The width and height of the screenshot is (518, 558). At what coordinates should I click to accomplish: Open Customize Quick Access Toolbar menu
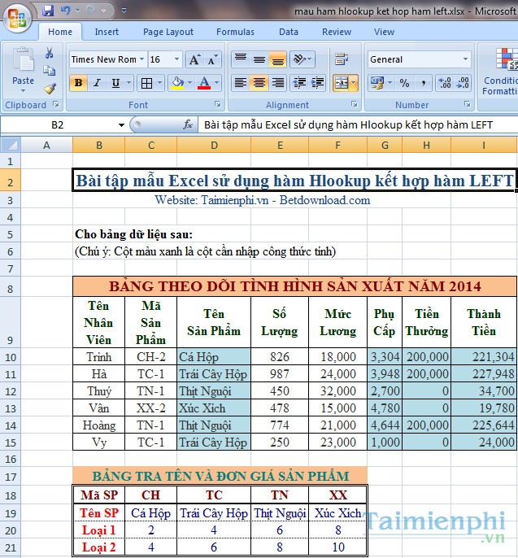point(124,11)
